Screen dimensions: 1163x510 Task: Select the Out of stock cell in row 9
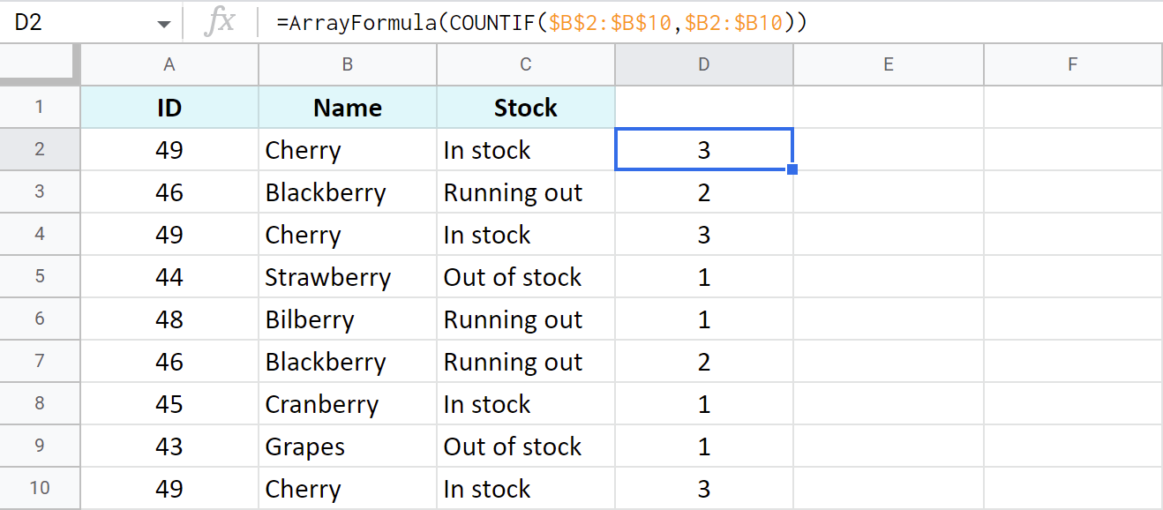click(x=525, y=446)
